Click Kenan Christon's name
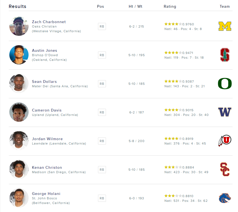The width and height of the screenshot is (238, 212). click(x=47, y=167)
